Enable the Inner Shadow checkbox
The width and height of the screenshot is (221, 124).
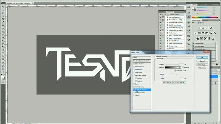point(134,66)
